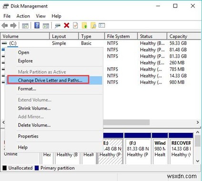Toggle the action pane toolbar icon

pyautogui.click(x=46, y=26)
